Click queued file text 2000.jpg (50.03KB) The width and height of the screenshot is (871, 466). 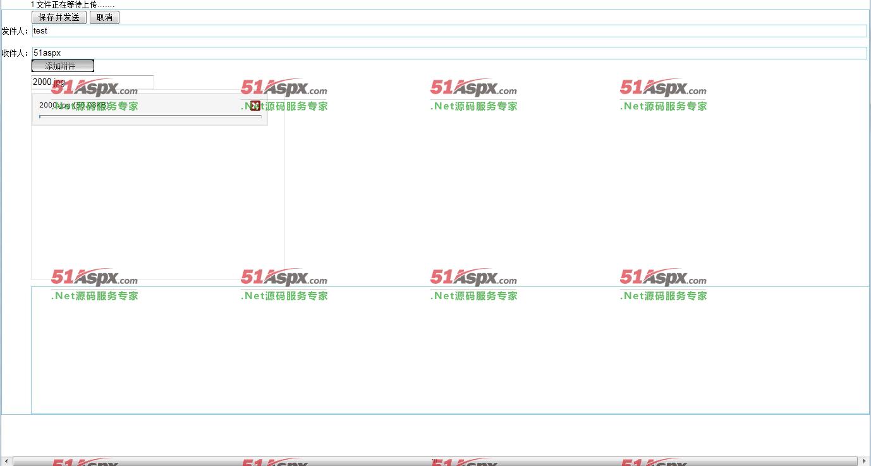(x=73, y=105)
